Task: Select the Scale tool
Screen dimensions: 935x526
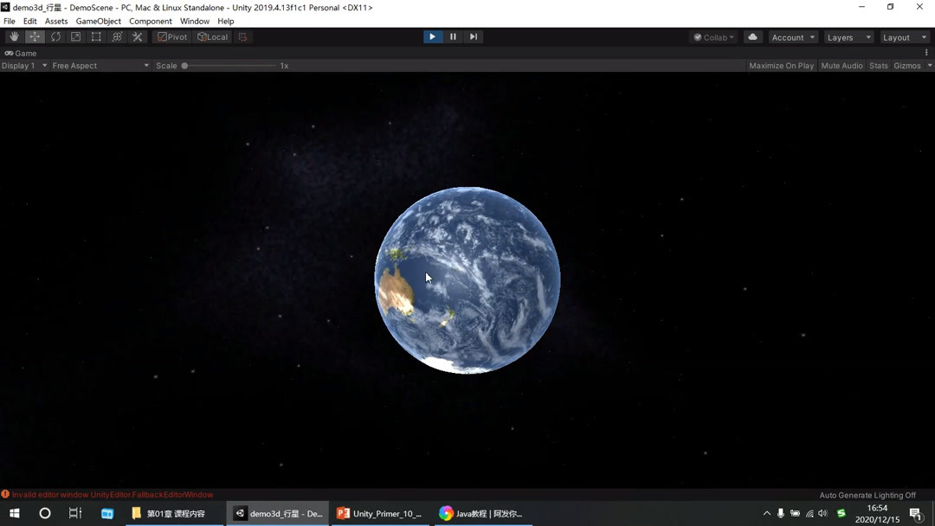Action: [76, 36]
